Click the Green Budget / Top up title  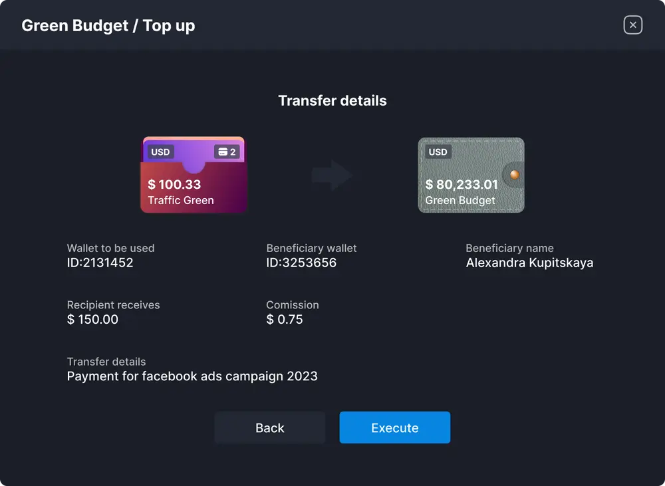(x=108, y=26)
